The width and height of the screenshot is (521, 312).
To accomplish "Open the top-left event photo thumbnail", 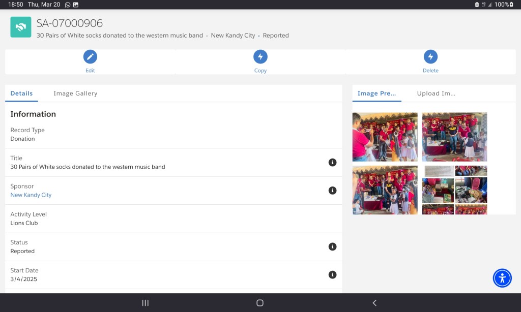I will (385, 137).
